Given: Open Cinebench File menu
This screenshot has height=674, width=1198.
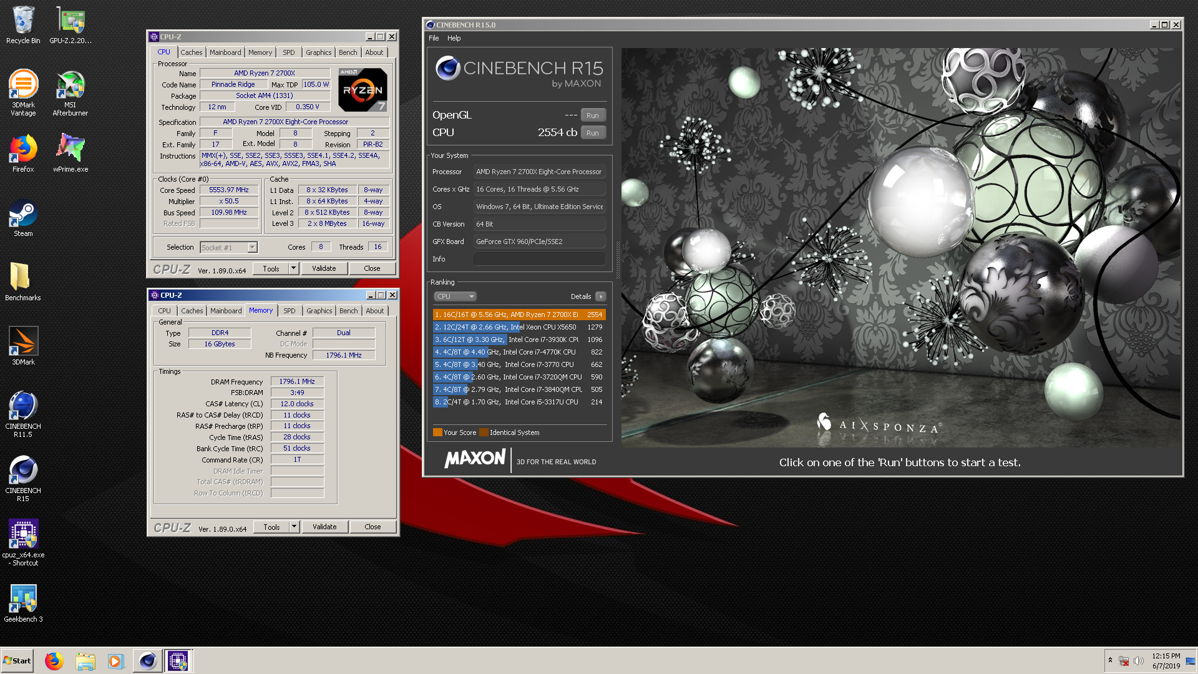Looking at the screenshot, I should (x=434, y=38).
